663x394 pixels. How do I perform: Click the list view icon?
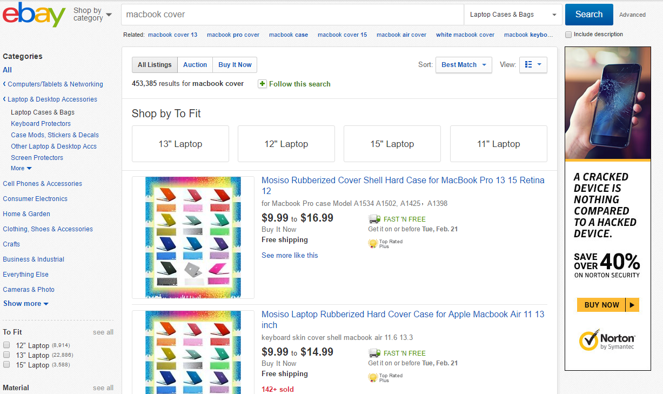coord(528,64)
